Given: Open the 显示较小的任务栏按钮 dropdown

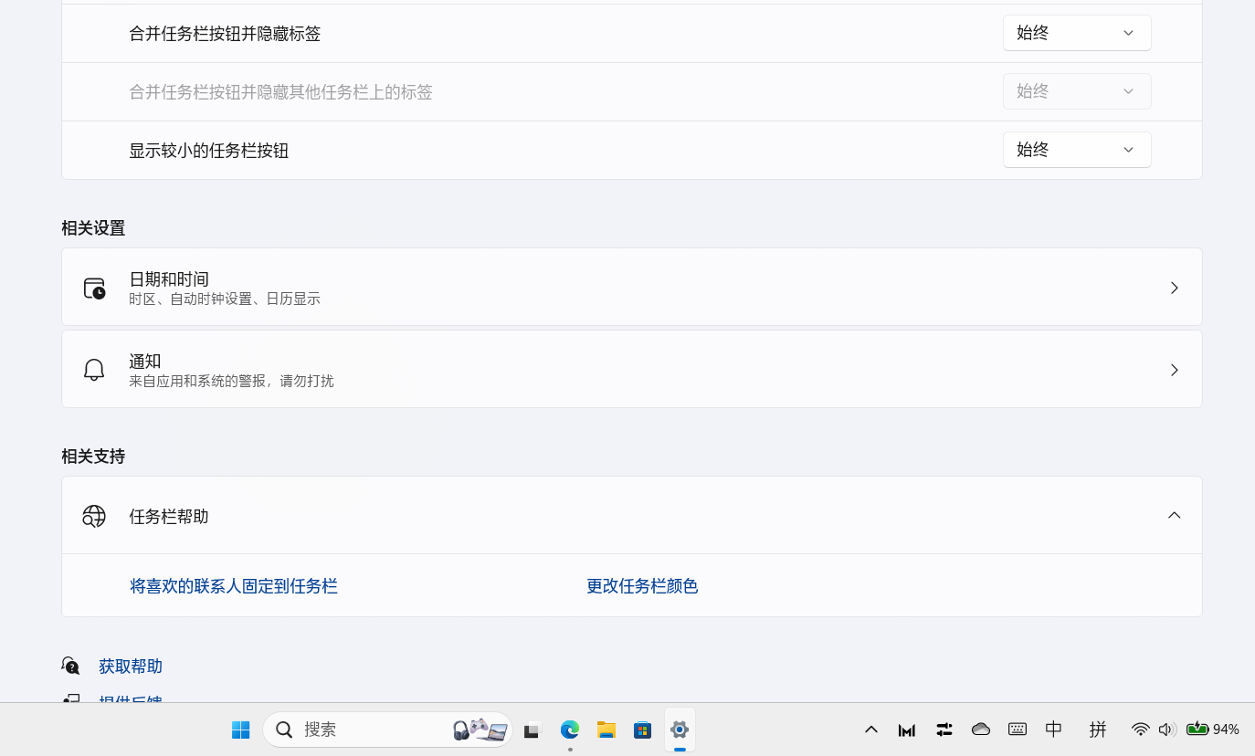Looking at the screenshot, I should (1077, 150).
